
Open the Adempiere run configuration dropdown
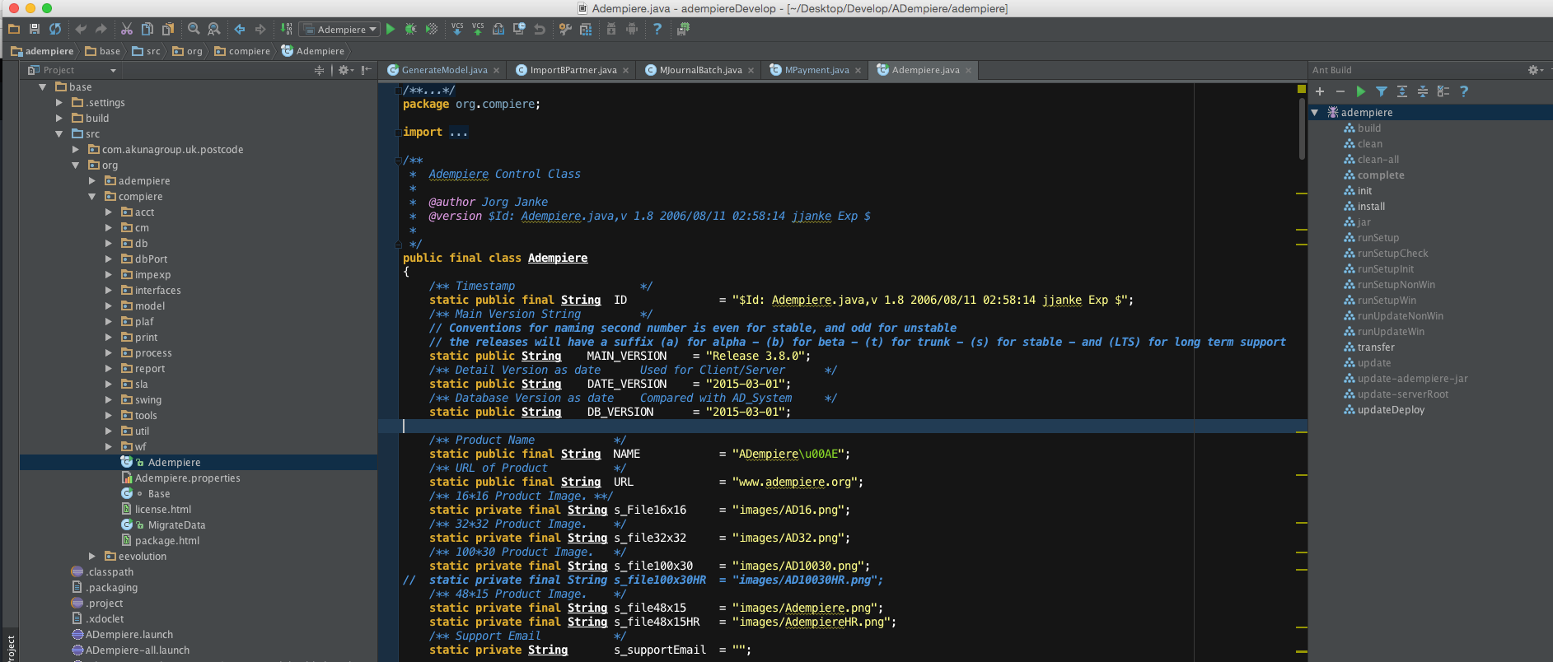(x=339, y=30)
